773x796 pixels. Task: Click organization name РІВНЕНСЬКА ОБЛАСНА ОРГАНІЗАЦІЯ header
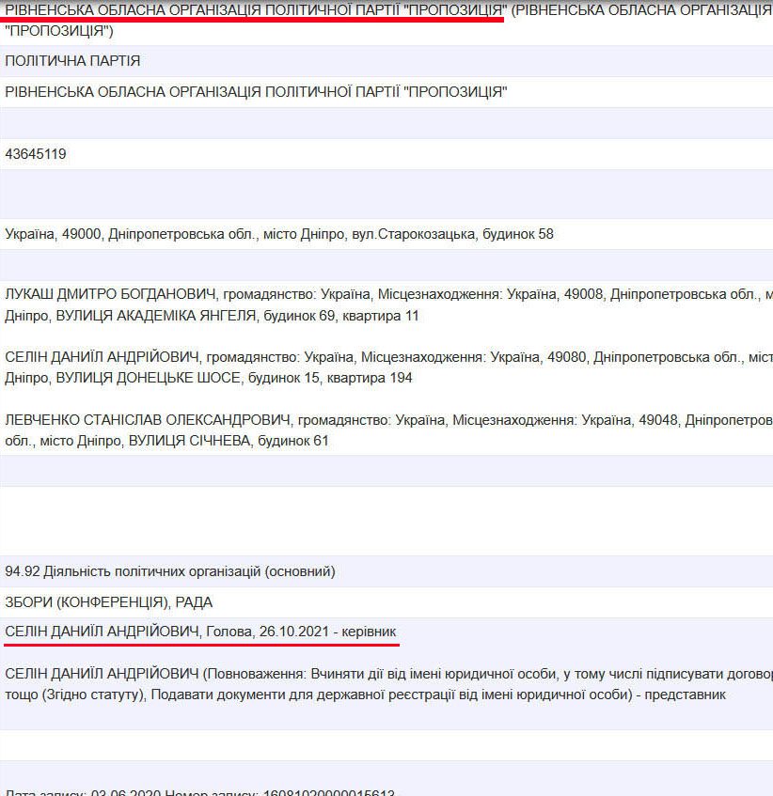coord(256,10)
